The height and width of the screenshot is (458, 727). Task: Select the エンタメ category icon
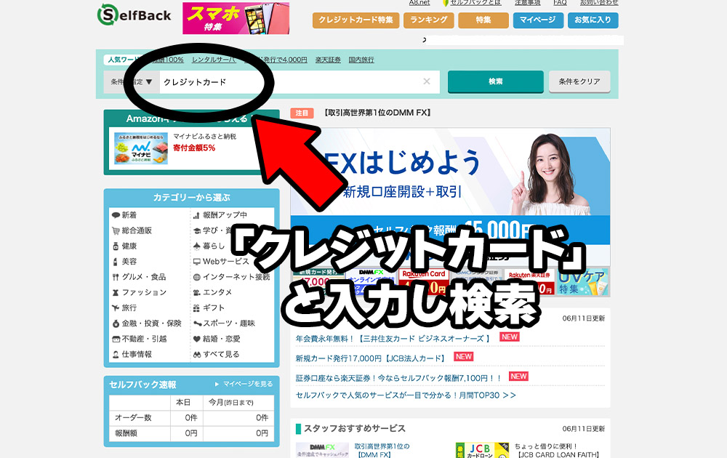196,292
